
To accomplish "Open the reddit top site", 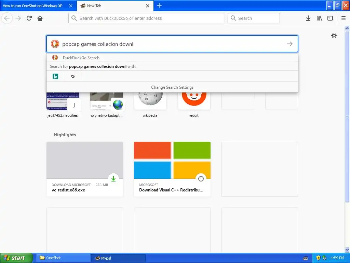I will (x=194, y=105).
